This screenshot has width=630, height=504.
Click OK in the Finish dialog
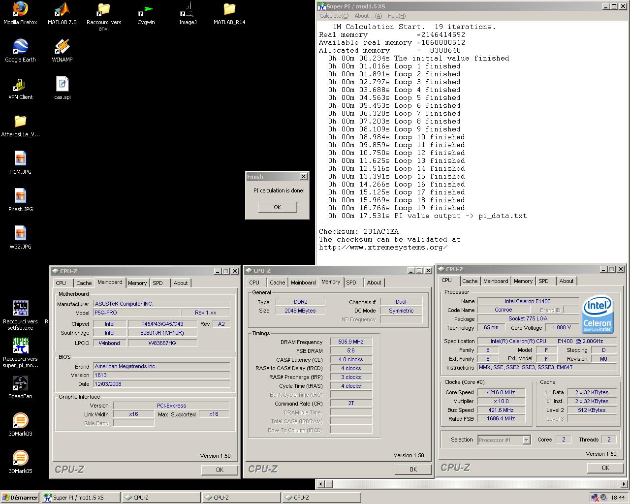click(277, 207)
